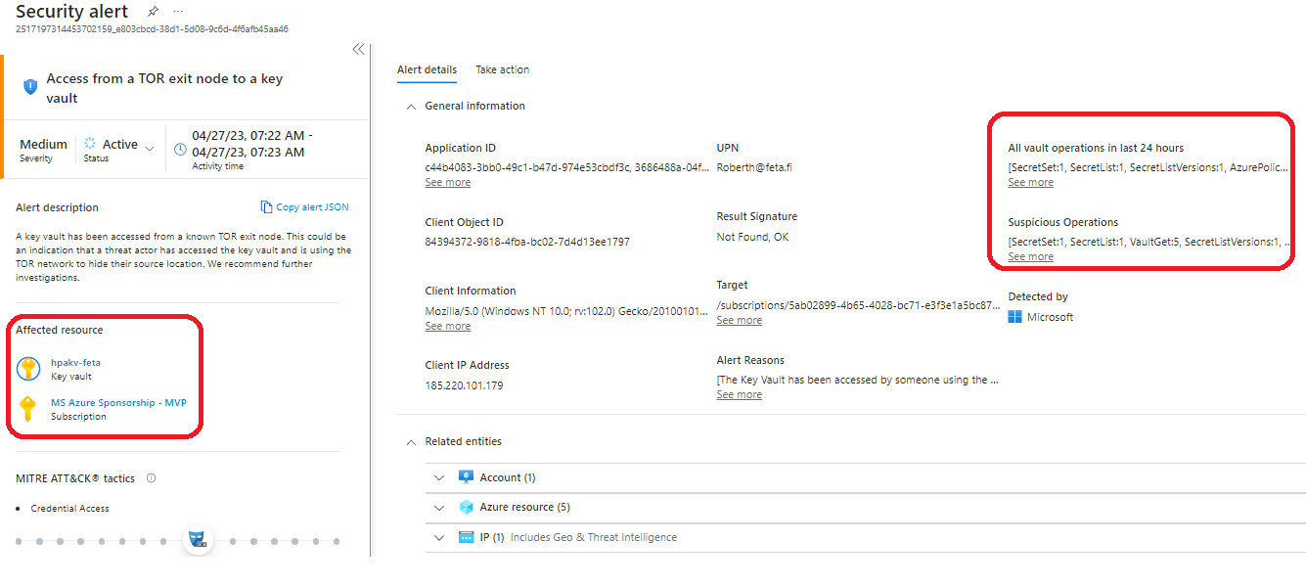This screenshot has width=1306, height=586.
Task: Select the Alert details tab
Action: tap(427, 69)
